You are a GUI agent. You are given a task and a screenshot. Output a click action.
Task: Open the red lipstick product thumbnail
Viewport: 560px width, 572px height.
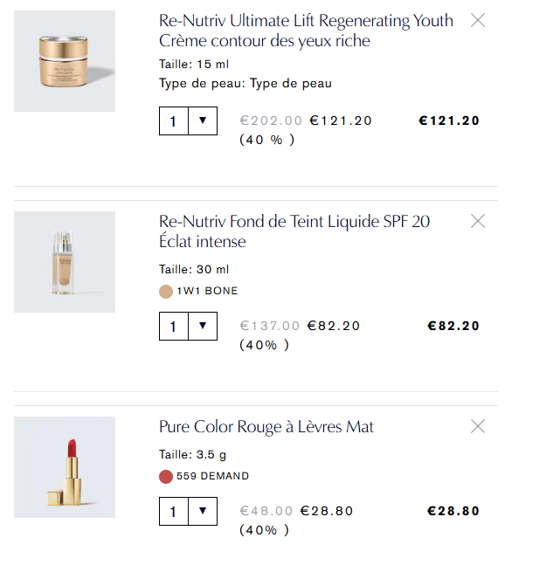tap(65, 467)
